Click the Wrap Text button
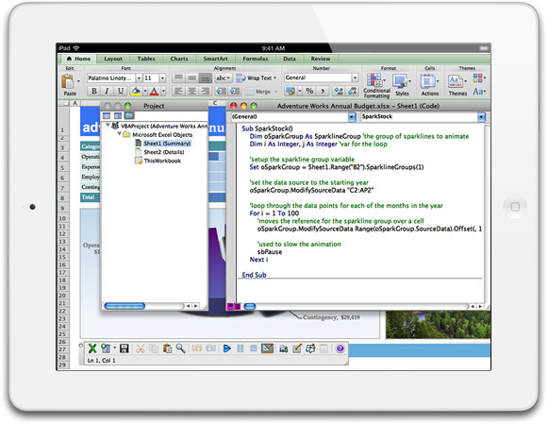Viewport: 547px width, 425px height. 257,77
